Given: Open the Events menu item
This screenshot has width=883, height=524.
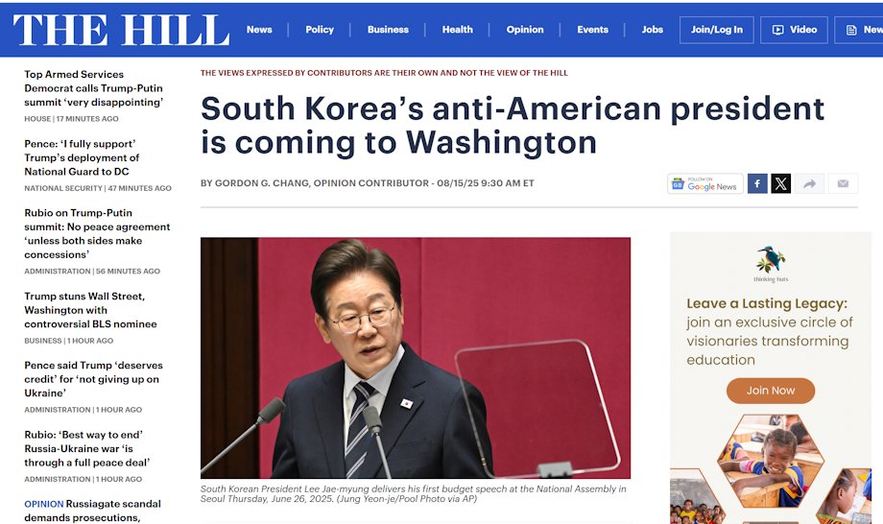Looking at the screenshot, I should point(592,30).
